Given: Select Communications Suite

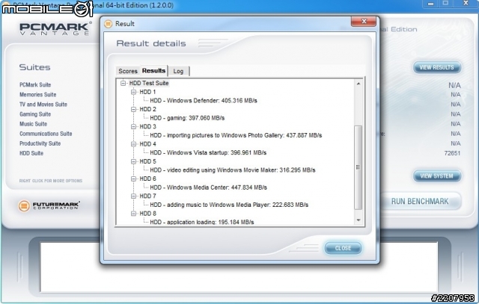Looking at the screenshot, I should pos(46,134).
